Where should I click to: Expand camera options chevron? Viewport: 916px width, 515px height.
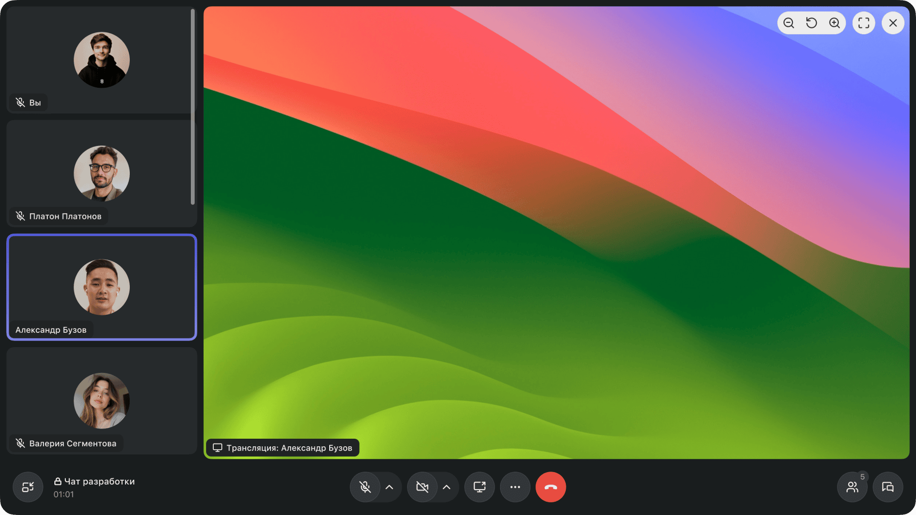pos(447,487)
